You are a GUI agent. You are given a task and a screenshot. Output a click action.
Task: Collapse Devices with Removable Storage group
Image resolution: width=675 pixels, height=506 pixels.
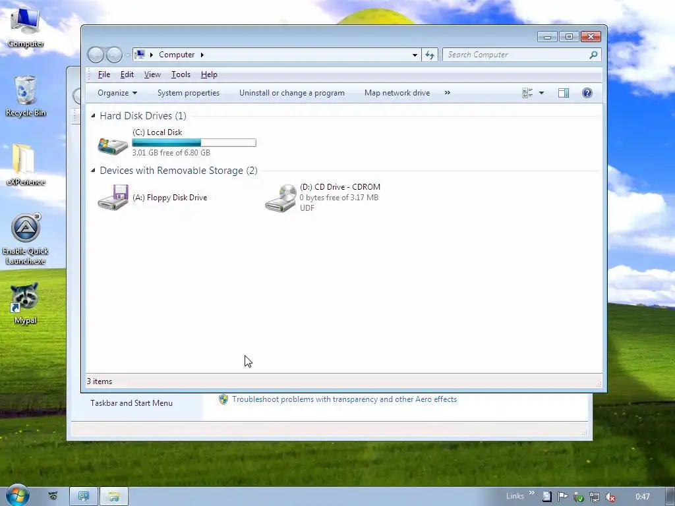[93, 170]
